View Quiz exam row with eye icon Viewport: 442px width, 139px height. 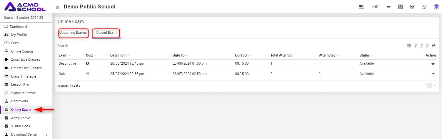click(x=433, y=74)
